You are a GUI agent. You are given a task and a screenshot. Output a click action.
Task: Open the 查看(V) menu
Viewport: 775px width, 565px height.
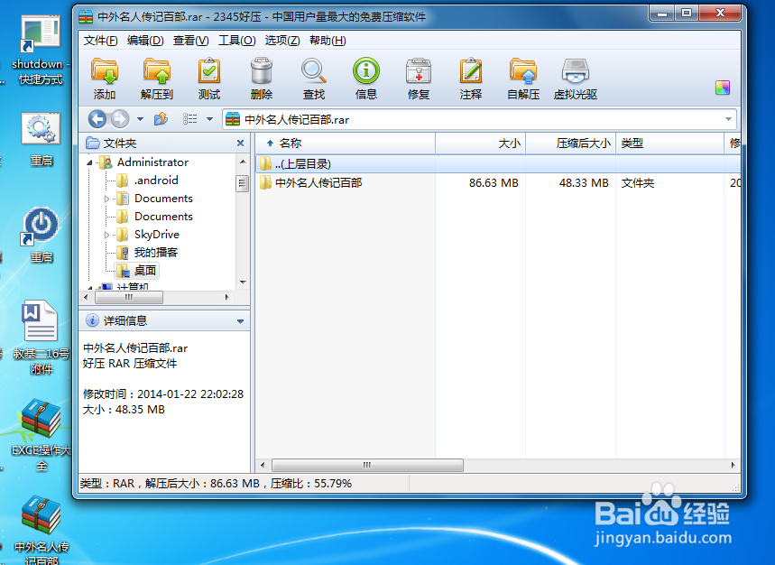(x=190, y=41)
